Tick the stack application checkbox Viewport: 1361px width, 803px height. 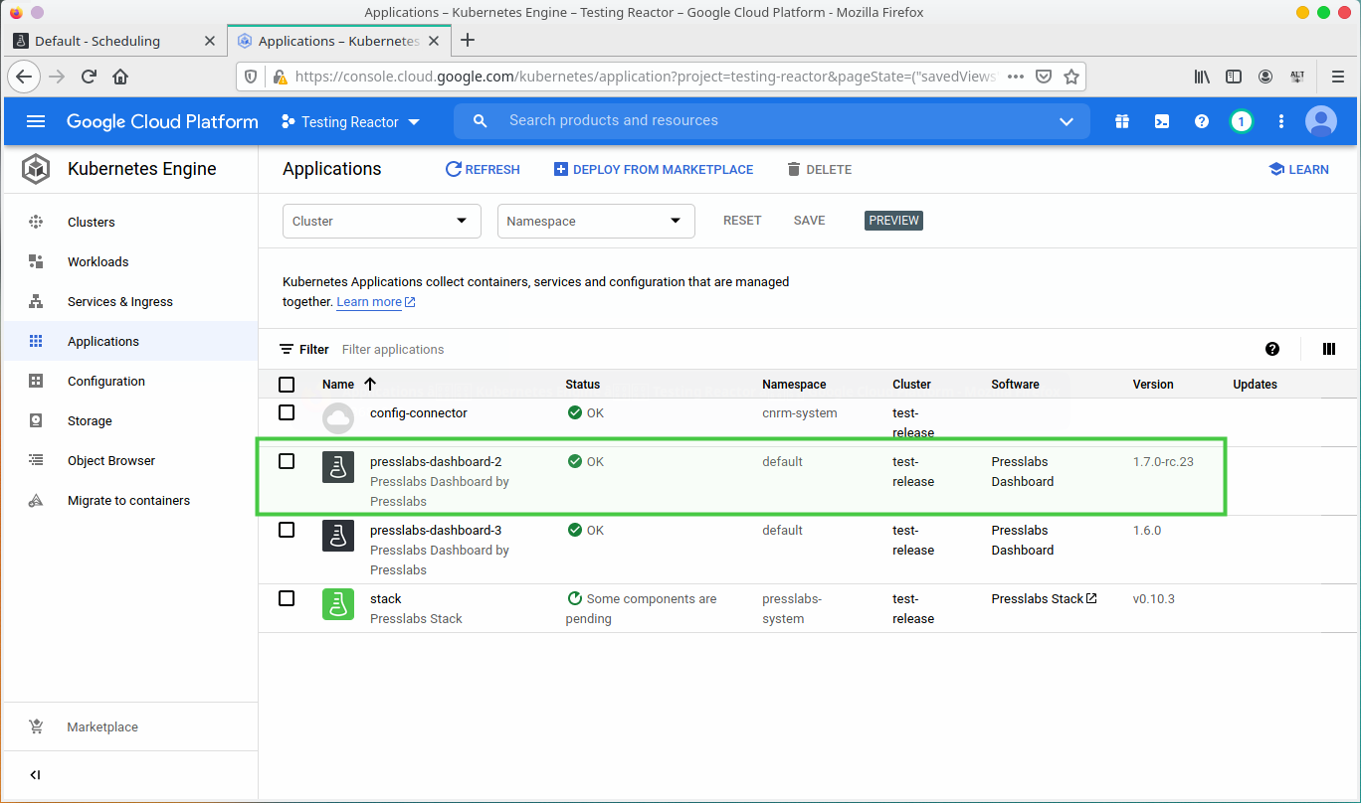click(x=287, y=598)
